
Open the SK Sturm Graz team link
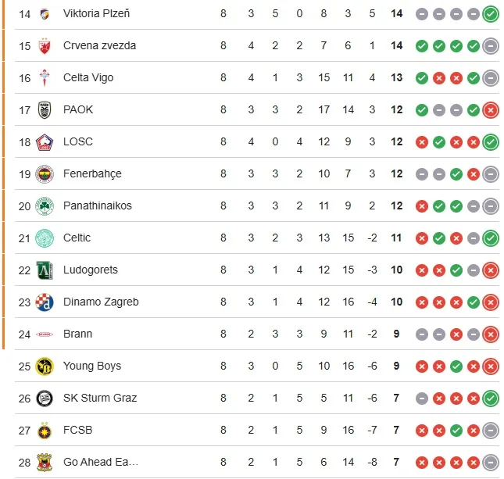(x=99, y=398)
